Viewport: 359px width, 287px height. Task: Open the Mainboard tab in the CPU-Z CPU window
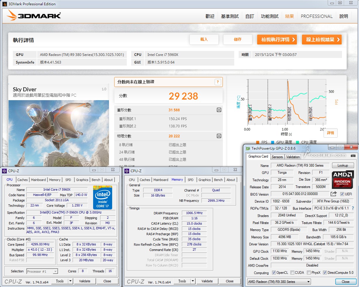[x=38, y=180]
